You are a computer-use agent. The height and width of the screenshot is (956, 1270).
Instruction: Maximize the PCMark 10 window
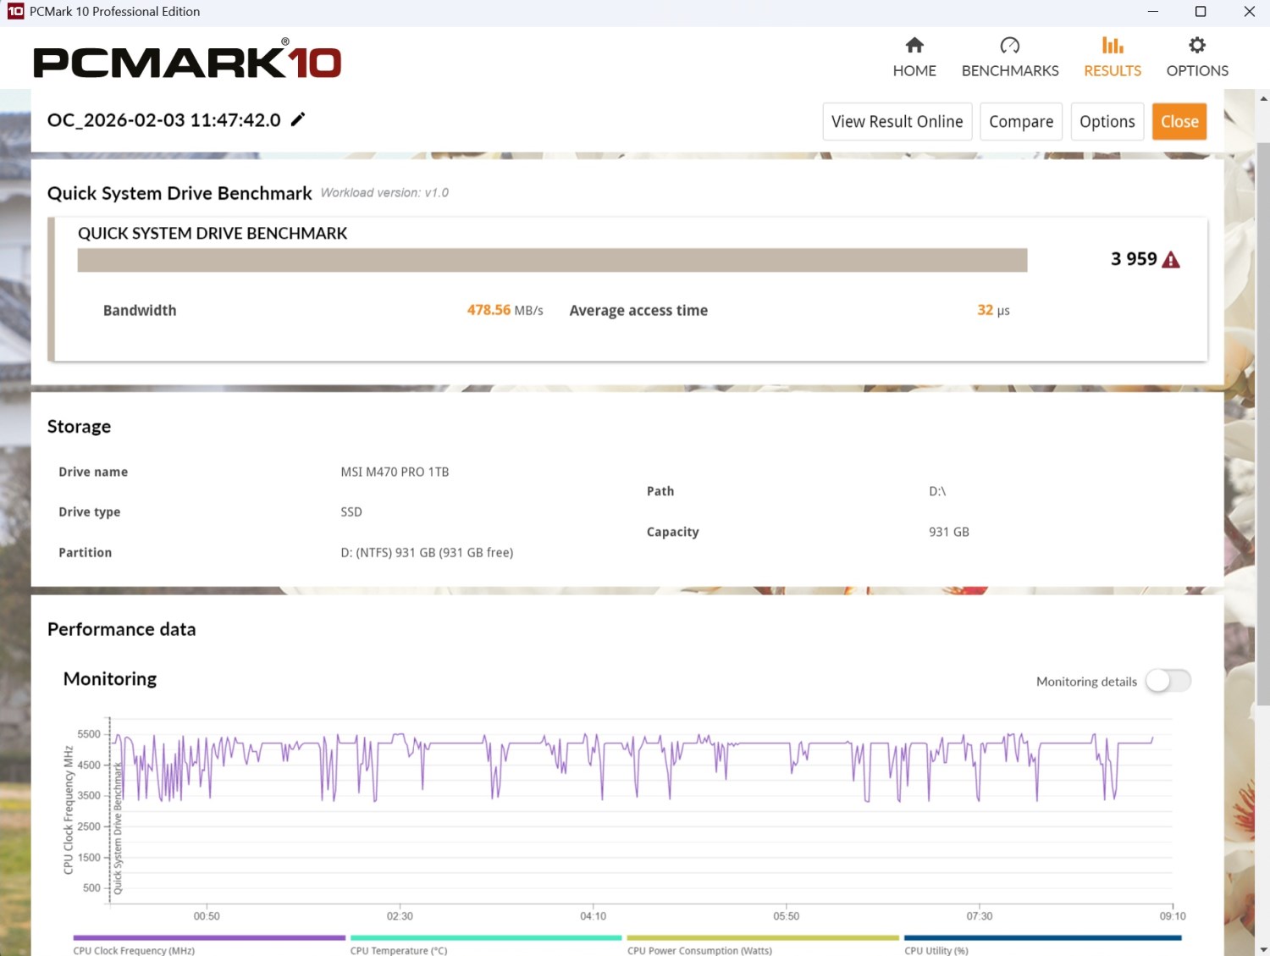click(1201, 12)
